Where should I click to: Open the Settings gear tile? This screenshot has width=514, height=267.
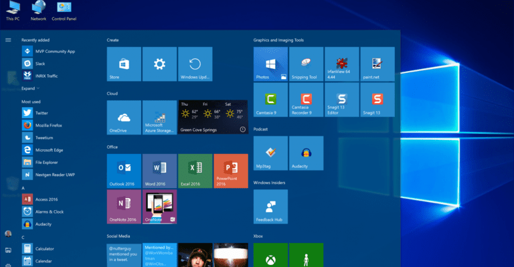[x=160, y=64]
